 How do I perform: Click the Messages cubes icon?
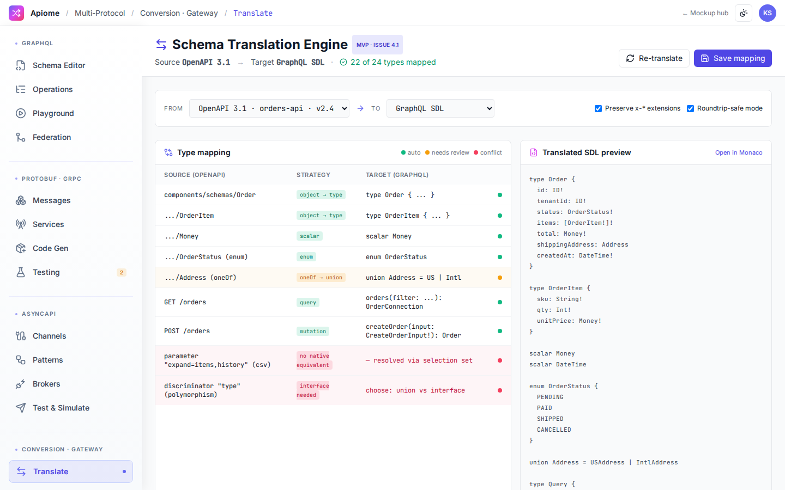21,200
